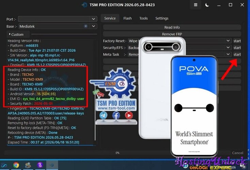Start the Meta Task operation
Screen dimensions: 250x170
[x=237, y=54]
